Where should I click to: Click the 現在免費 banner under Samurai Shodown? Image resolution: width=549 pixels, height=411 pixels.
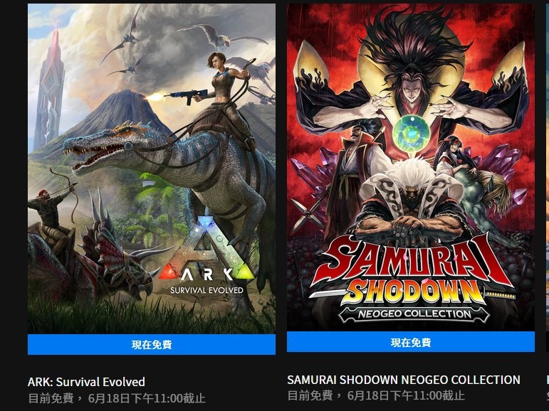pos(411,342)
